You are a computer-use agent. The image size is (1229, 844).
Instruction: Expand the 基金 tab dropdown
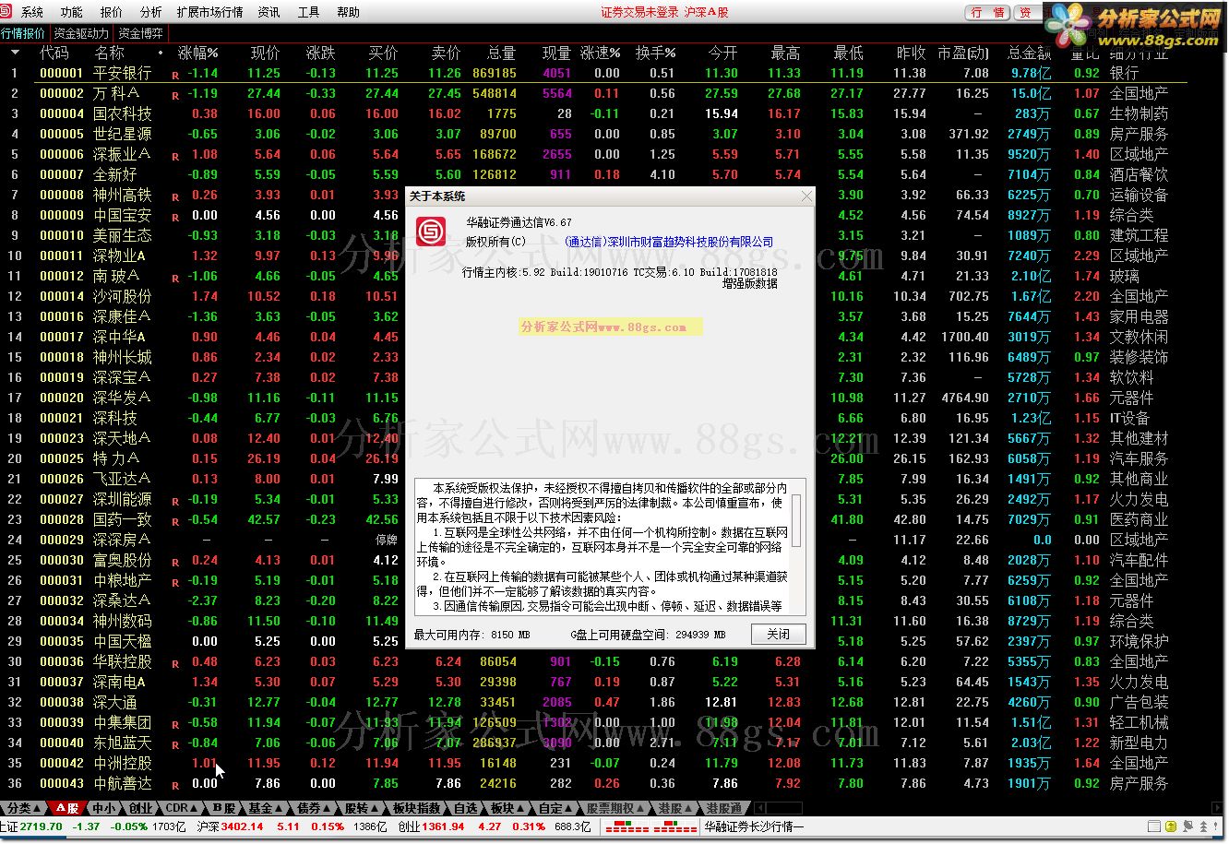(278, 808)
